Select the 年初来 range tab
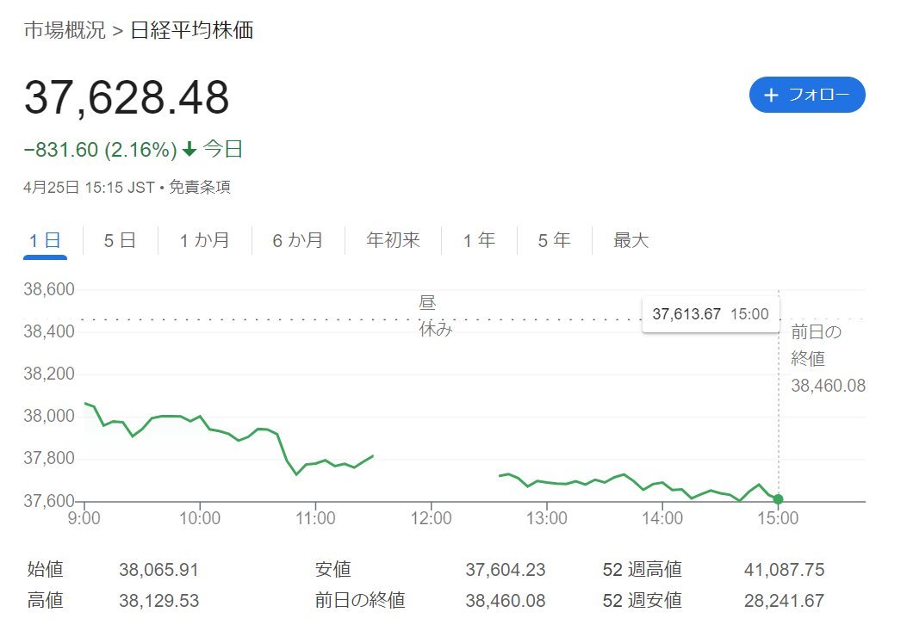 point(394,240)
